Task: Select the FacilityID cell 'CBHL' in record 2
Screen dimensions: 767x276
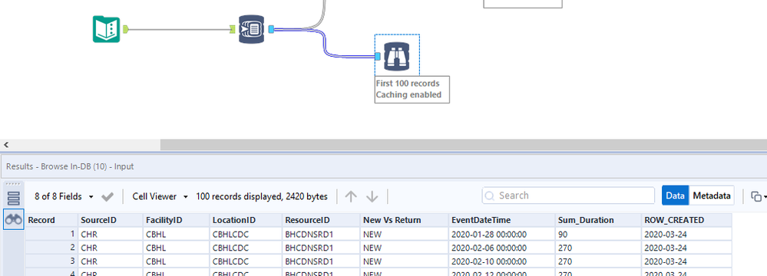Action: pos(177,248)
